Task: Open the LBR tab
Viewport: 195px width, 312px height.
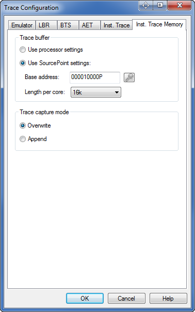Action: 44,25
